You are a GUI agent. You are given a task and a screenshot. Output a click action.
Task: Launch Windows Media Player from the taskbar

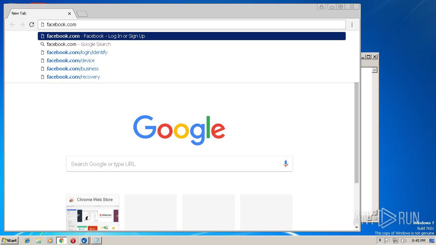point(50,241)
